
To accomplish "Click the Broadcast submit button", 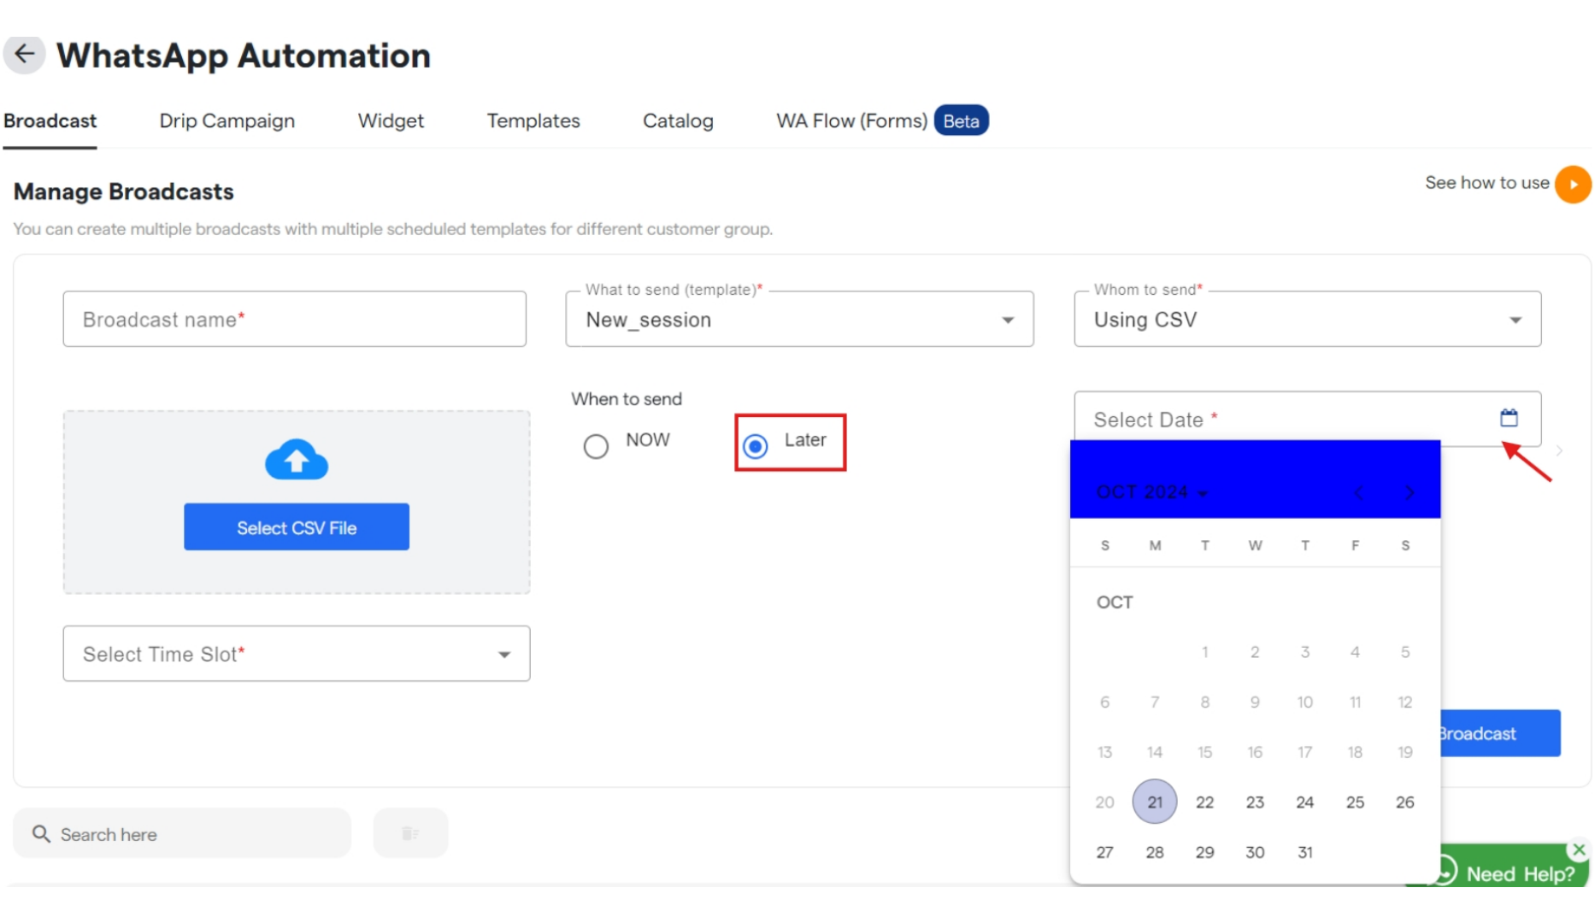I will (x=1500, y=733).
